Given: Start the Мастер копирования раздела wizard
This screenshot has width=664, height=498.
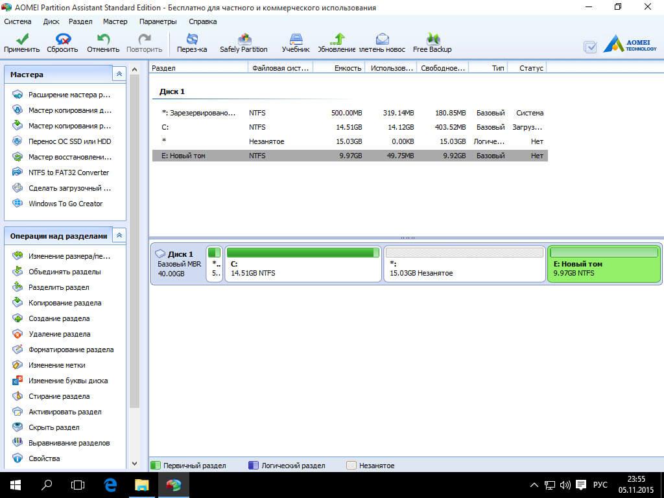Looking at the screenshot, I should point(63,126).
